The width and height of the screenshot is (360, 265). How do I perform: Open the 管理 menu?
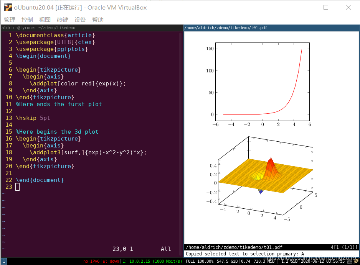[10, 20]
